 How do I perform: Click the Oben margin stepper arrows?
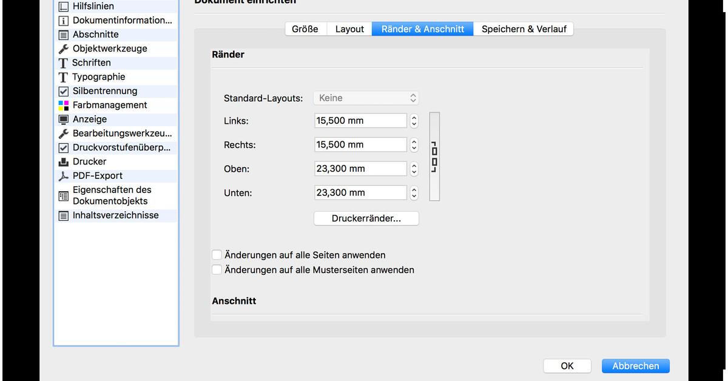pyautogui.click(x=414, y=168)
